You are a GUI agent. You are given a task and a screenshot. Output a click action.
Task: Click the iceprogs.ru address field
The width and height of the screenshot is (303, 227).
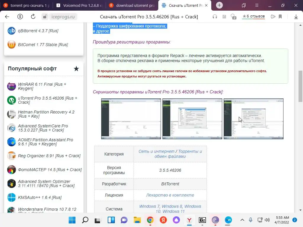tap(63, 17)
